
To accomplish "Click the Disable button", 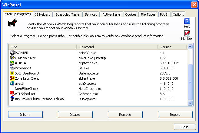I will click(75, 115).
